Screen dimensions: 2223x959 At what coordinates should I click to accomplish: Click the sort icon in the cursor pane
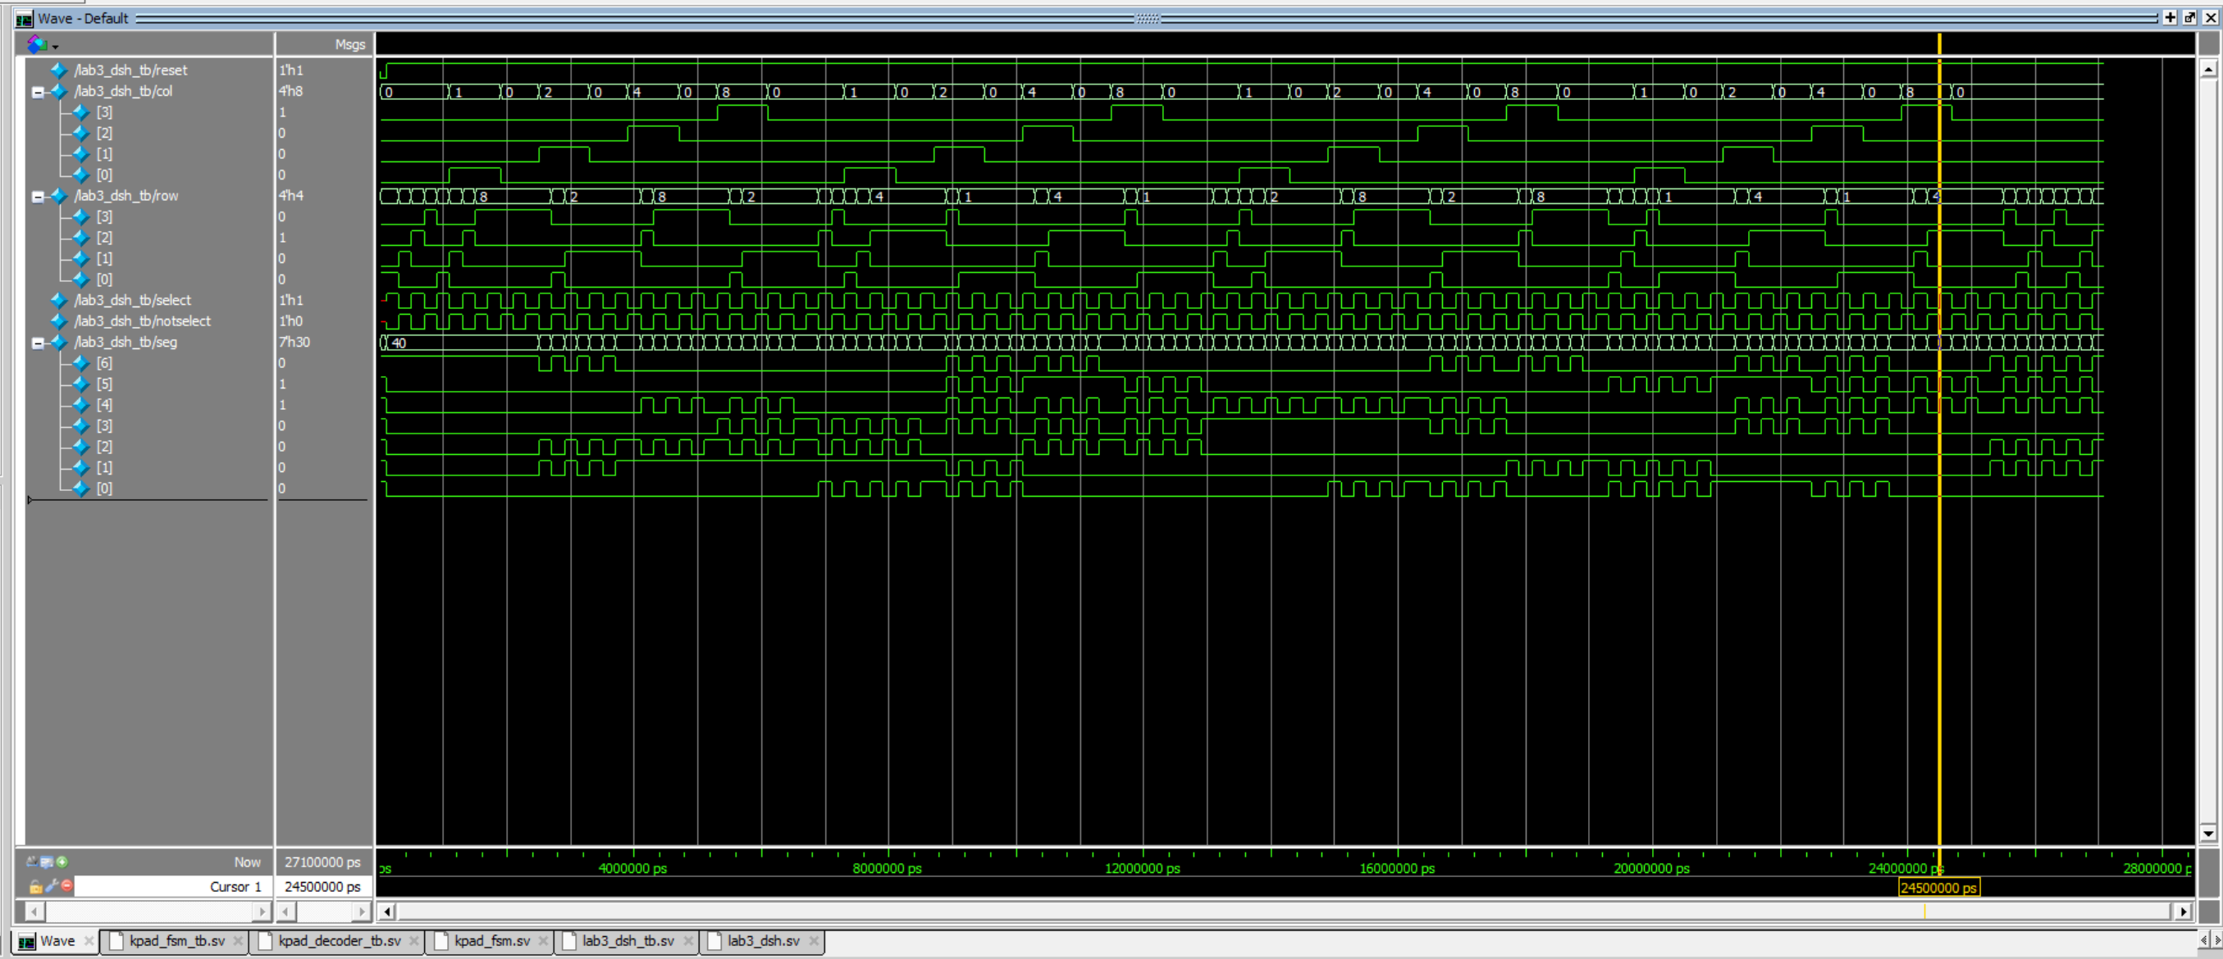tap(31, 861)
